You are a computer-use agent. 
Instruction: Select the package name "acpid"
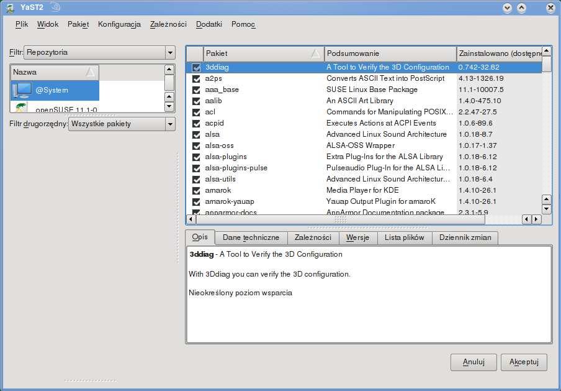[x=214, y=123]
